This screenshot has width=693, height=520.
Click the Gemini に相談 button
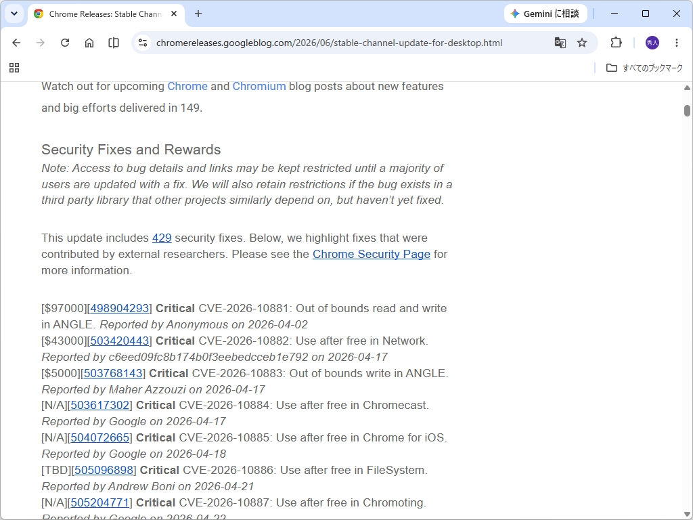tap(545, 14)
